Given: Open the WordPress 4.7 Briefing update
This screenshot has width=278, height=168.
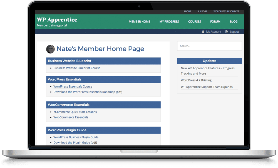Looking at the screenshot, I should pyautogui.click(x=196, y=80).
